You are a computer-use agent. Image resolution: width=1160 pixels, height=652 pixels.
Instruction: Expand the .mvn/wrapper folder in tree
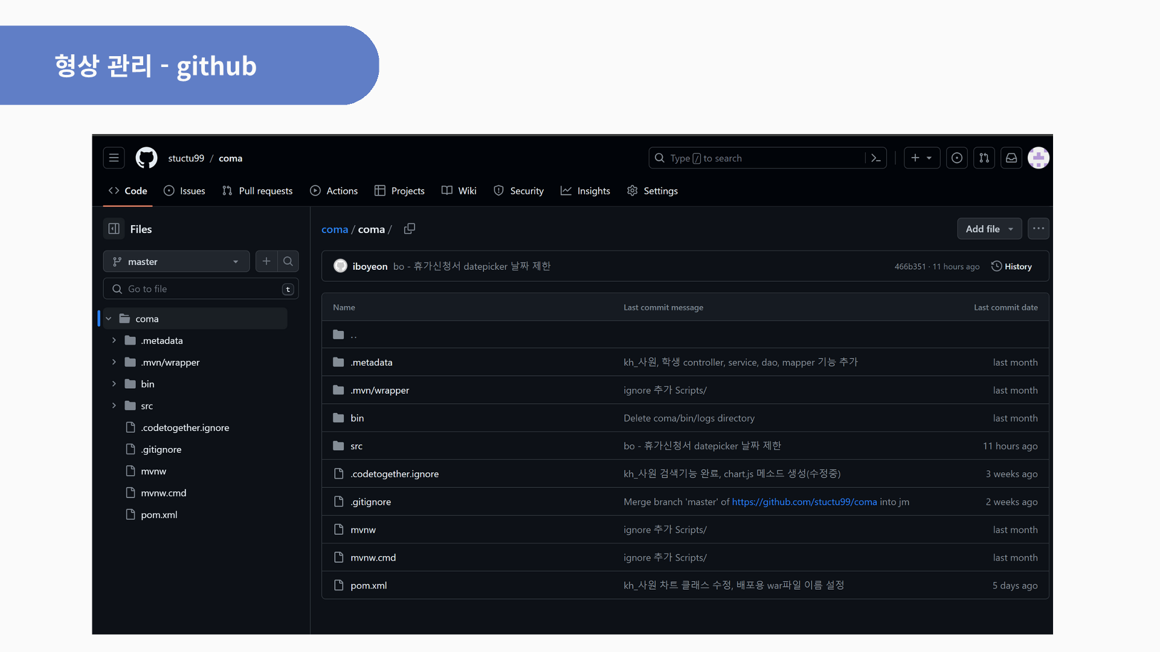pyautogui.click(x=114, y=362)
